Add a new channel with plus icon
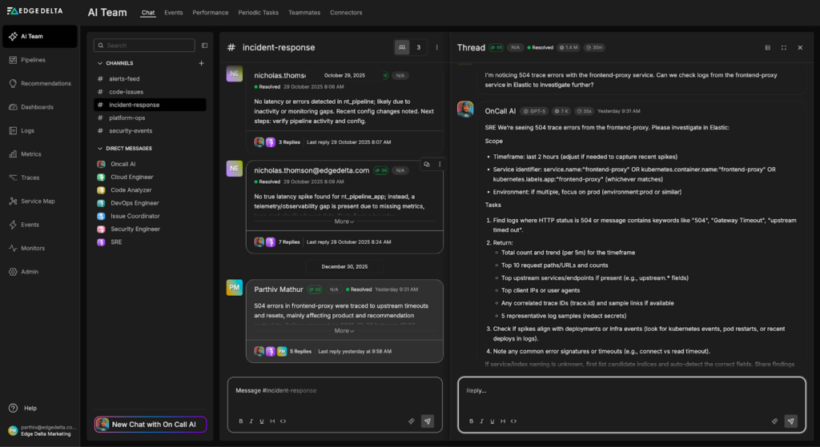 [201, 63]
